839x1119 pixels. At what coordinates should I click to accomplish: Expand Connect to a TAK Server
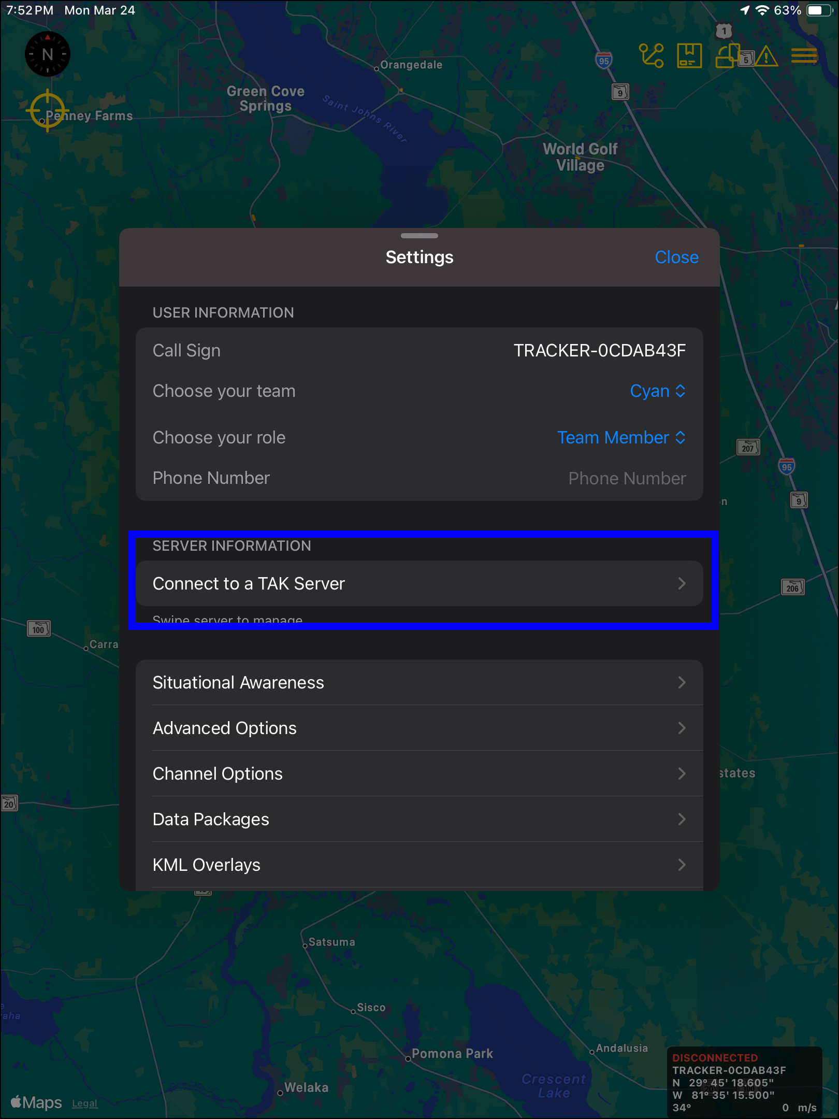[x=419, y=584]
